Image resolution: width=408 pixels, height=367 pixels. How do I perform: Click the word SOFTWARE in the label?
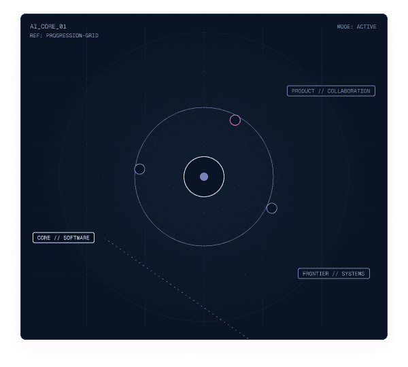pos(76,238)
